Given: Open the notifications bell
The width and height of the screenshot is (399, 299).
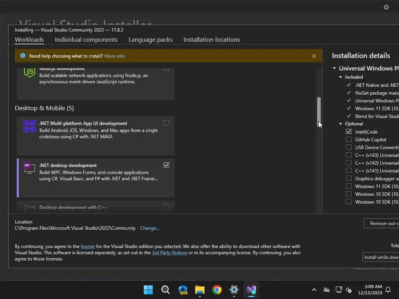Looking at the screenshot, I should click(x=388, y=290).
